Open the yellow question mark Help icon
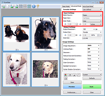Image resolution: width=105 pixels, height=96 pixels. tap(38, 6)
